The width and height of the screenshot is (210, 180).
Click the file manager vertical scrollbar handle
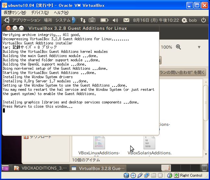click(x=206, y=103)
